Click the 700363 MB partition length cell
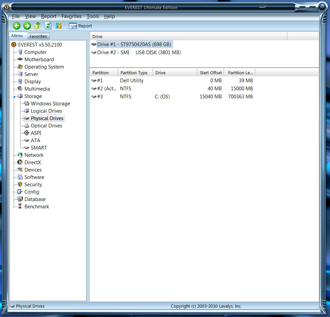330x317 pixels. pyautogui.click(x=240, y=96)
